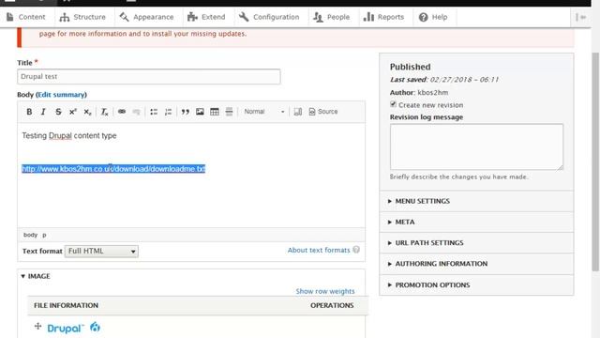Insert a horizontal line
Image resolution: width=600 pixels, height=338 pixels.
pyautogui.click(x=229, y=112)
